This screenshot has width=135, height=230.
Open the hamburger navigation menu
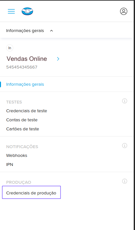click(11, 11)
